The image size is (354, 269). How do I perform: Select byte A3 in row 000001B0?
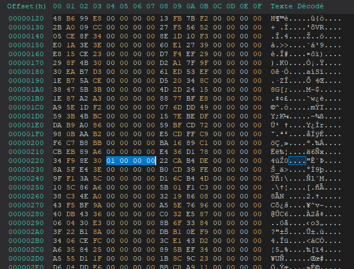click(x=97, y=98)
